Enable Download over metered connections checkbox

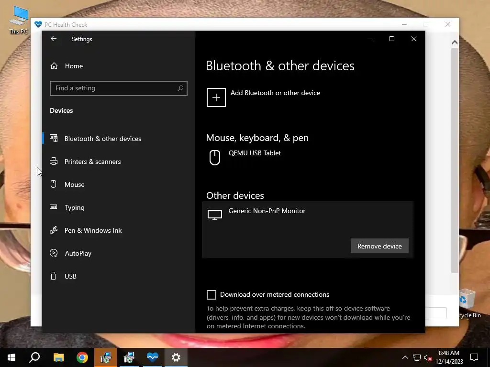coord(211,294)
